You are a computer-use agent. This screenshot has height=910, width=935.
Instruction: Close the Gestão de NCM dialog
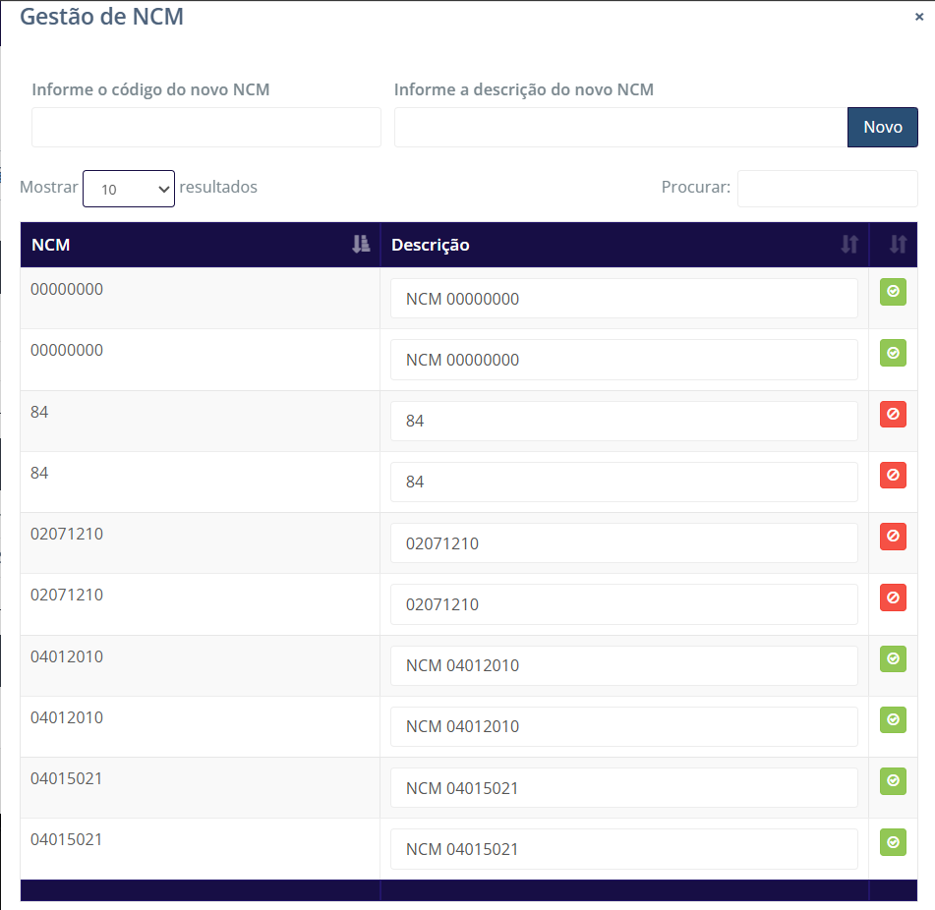coord(918,17)
